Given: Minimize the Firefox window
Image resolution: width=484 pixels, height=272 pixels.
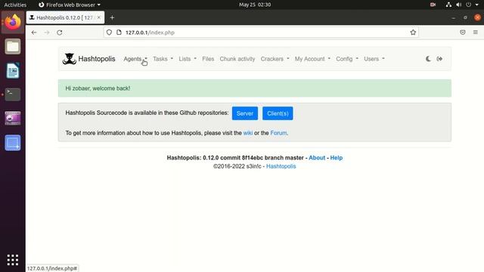Looking at the screenshot, I should coord(453,17).
